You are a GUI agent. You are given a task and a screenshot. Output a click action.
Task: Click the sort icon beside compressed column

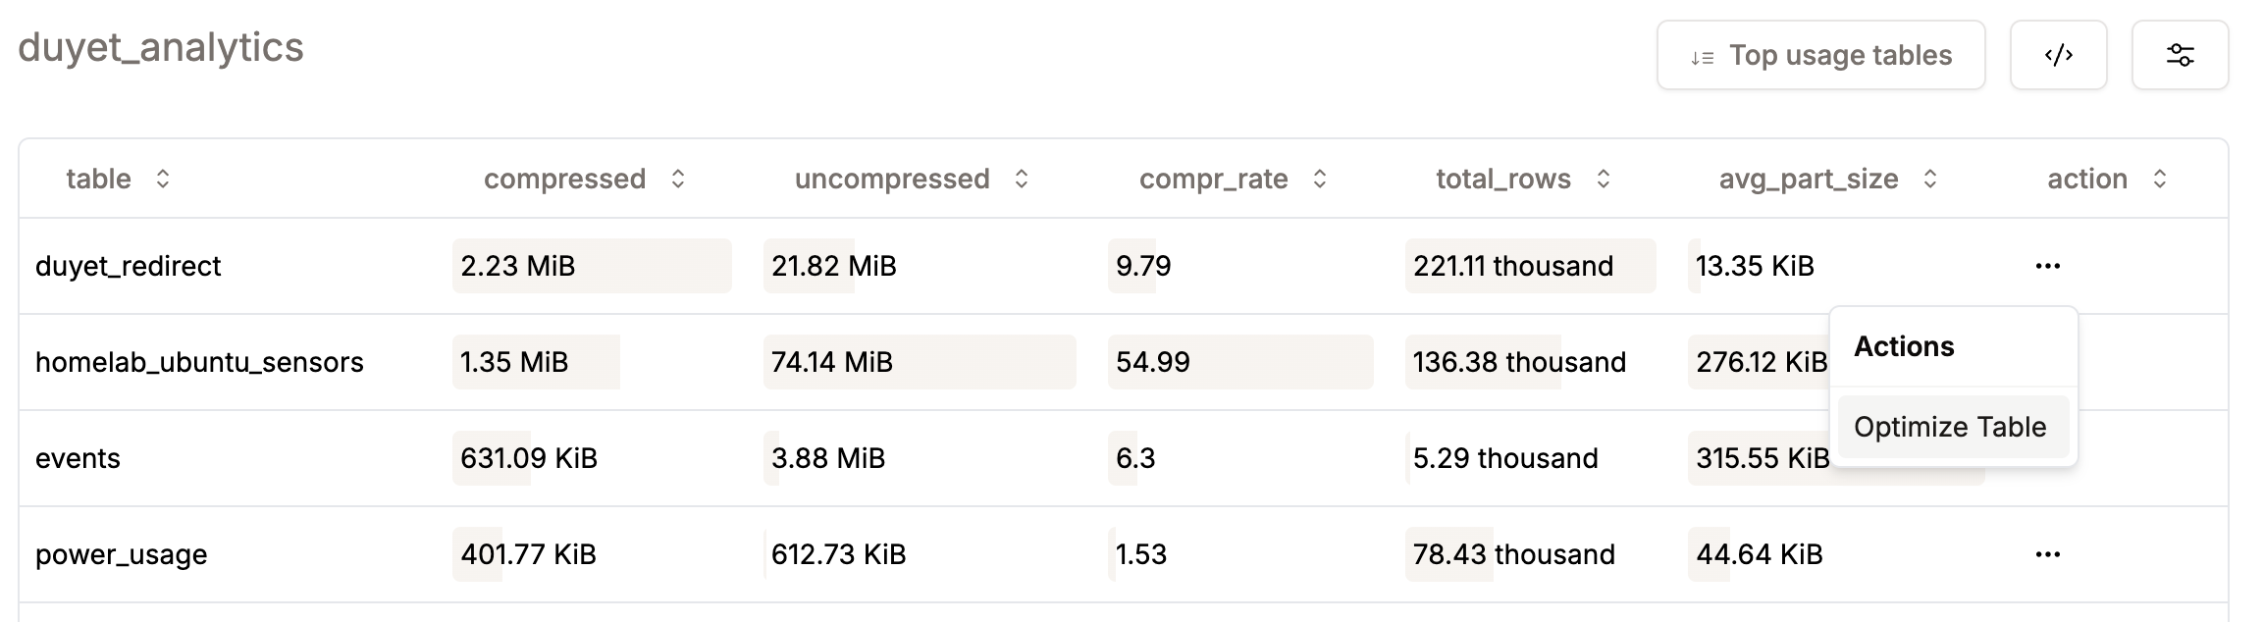pyautogui.click(x=677, y=179)
